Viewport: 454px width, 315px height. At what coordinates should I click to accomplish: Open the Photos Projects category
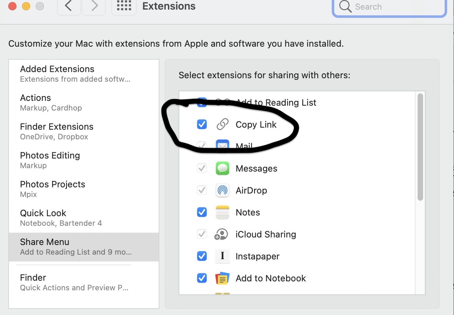(84, 189)
